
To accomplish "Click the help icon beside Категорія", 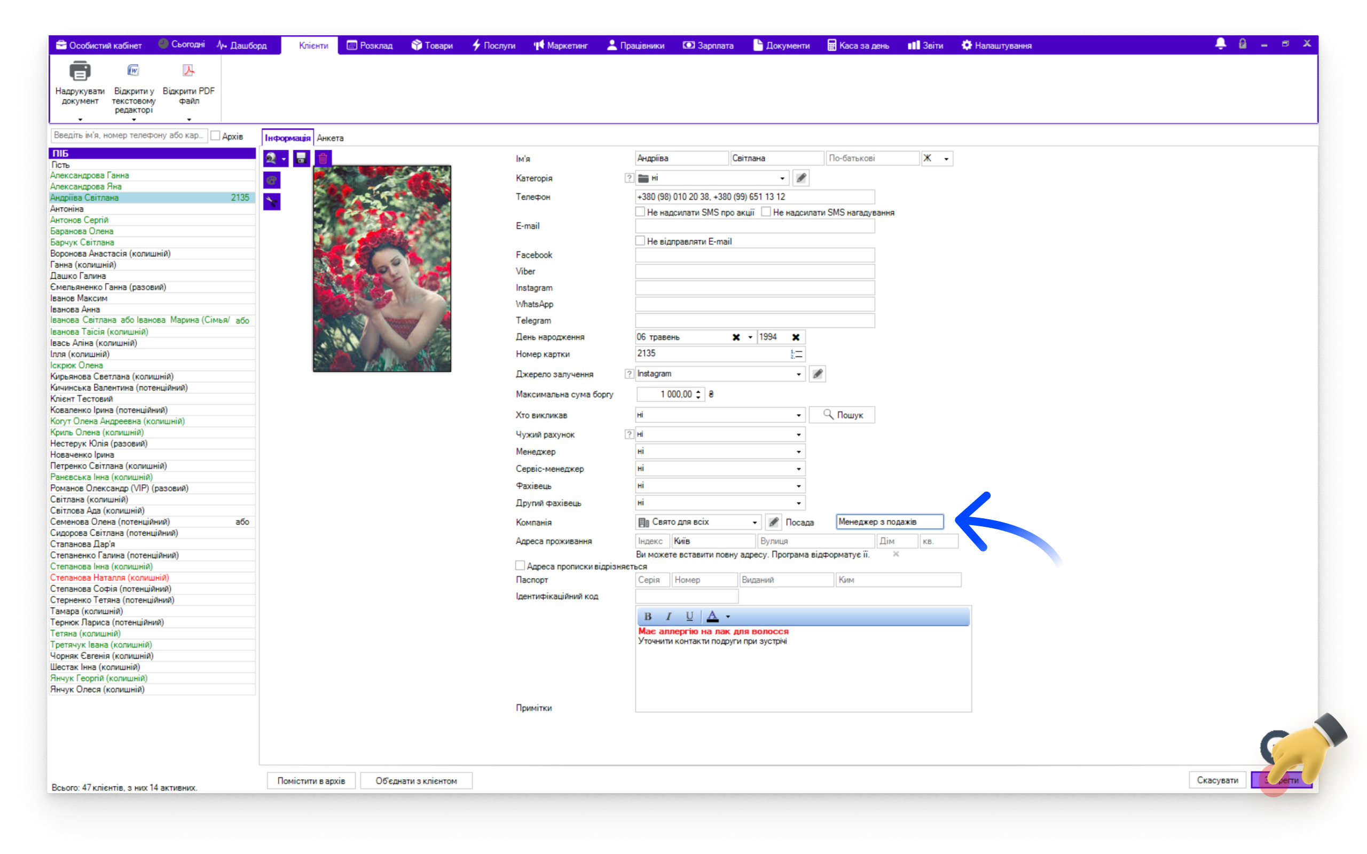I will pyautogui.click(x=628, y=178).
